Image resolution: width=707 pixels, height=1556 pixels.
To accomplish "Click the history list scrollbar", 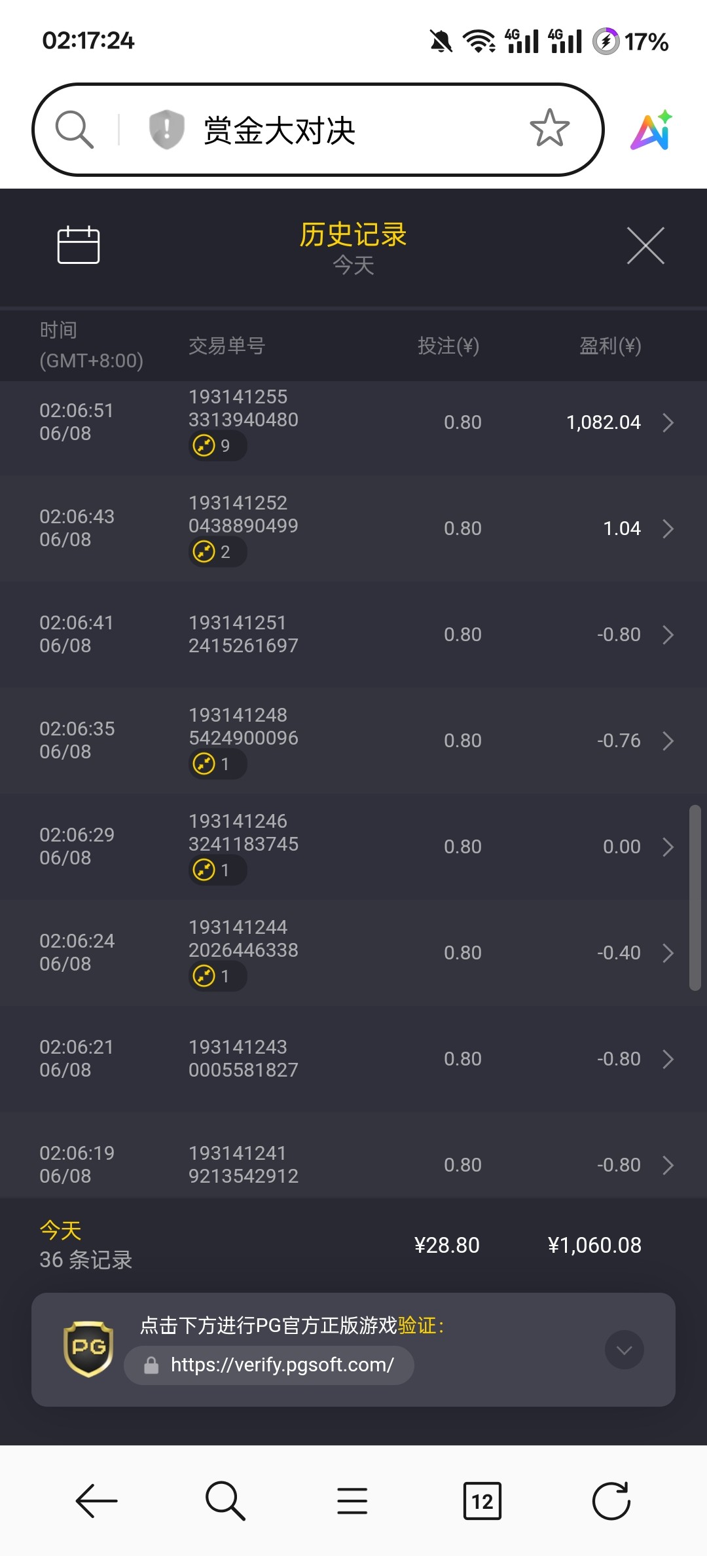I will 695,897.
